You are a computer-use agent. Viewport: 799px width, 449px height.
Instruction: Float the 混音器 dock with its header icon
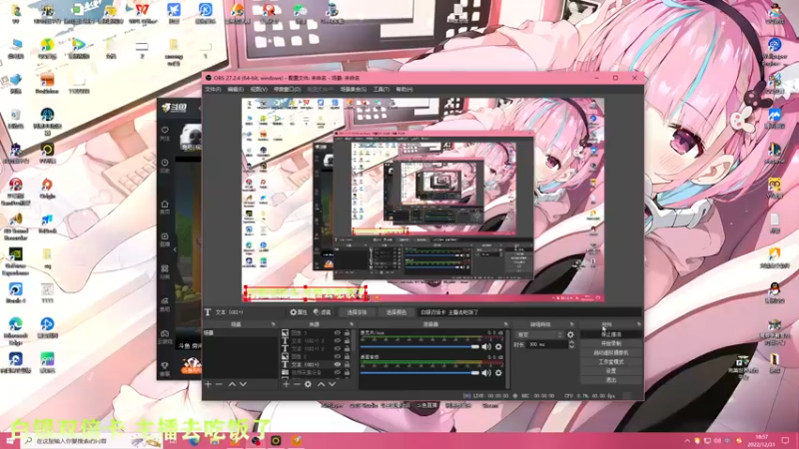(x=506, y=324)
